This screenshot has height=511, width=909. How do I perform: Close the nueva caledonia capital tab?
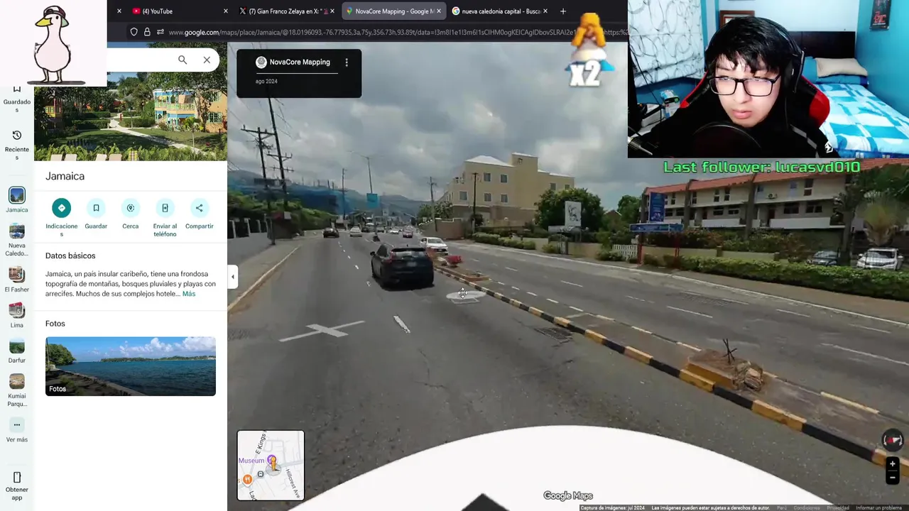pyautogui.click(x=547, y=11)
